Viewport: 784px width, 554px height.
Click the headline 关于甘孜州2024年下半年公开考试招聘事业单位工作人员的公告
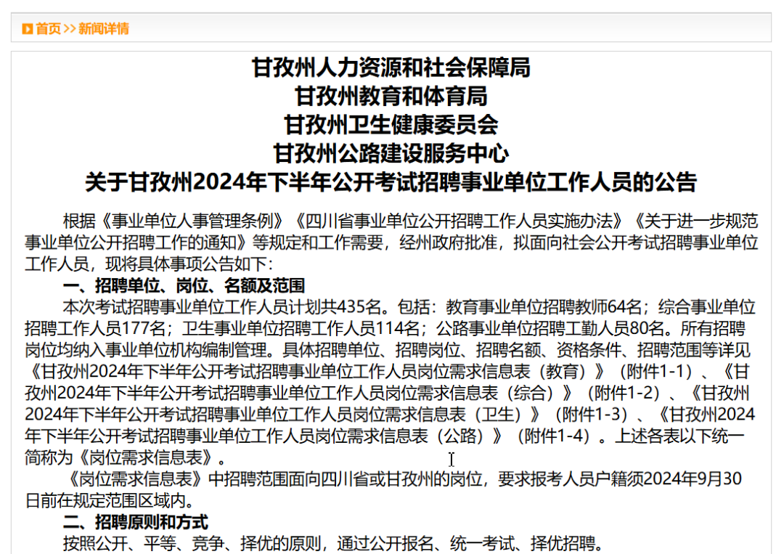coord(391,182)
